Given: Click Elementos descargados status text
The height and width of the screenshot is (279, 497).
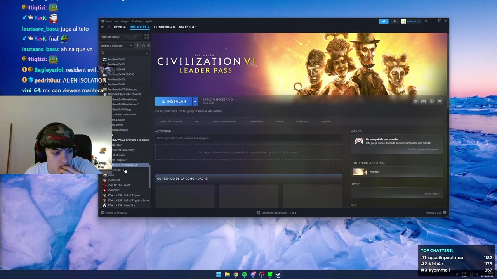Looking at the screenshot, I should pos(279,212).
